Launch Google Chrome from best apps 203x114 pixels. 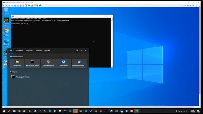[x=48, y=63]
